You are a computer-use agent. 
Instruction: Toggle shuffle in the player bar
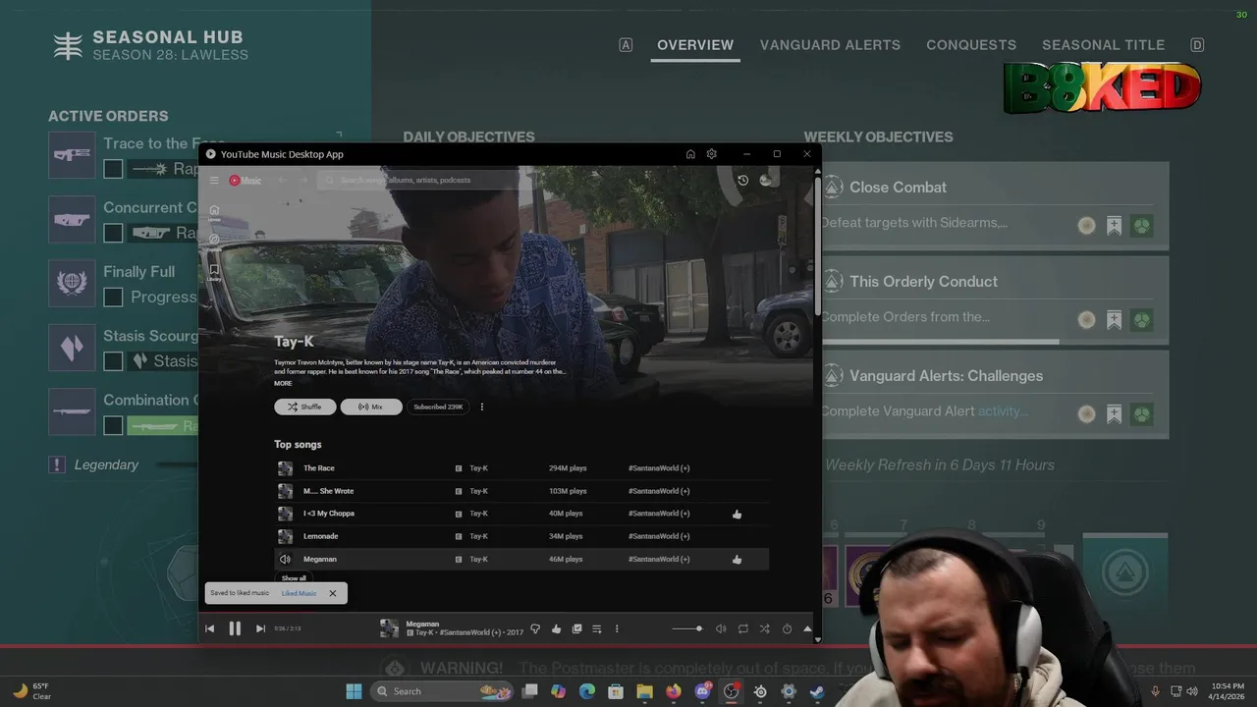pos(764,628)
